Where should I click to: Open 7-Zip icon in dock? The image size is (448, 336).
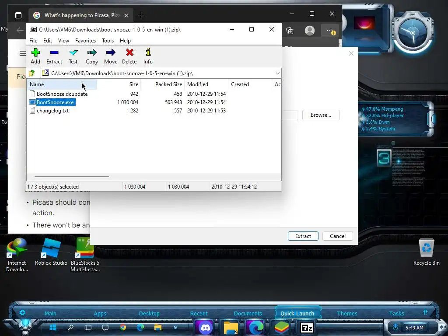307,327
